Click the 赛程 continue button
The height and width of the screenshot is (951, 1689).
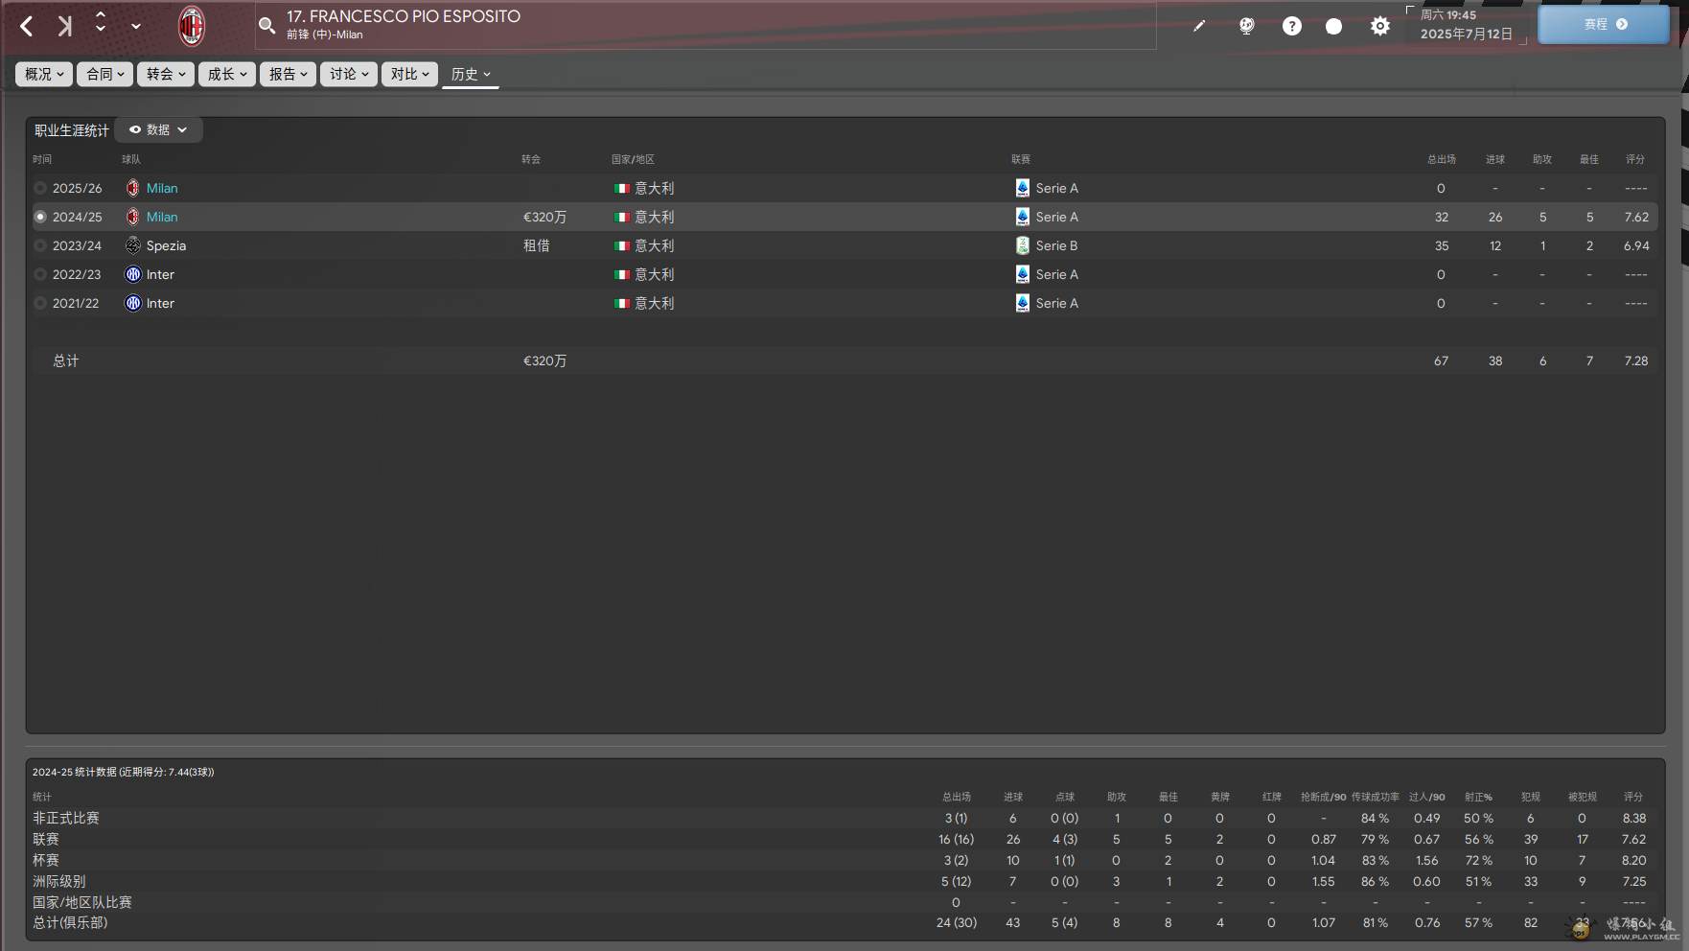[1604, 25]
